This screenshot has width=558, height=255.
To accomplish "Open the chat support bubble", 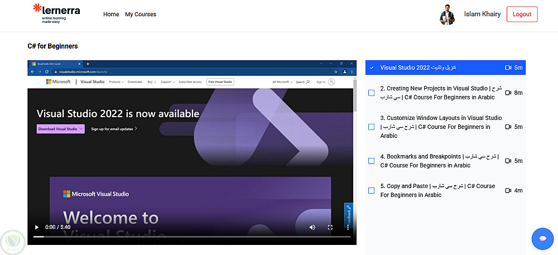I will [x=543, y=238].
